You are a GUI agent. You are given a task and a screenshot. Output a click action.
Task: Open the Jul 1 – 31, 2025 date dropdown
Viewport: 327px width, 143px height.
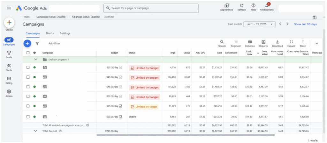259,24
